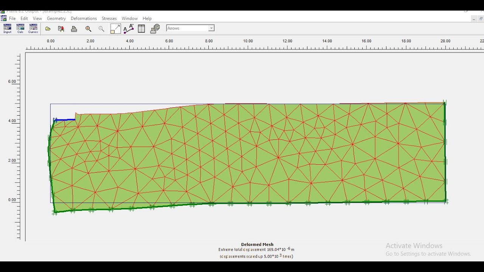Open the Curves program

pyautogui.click(x=33, y=29)
